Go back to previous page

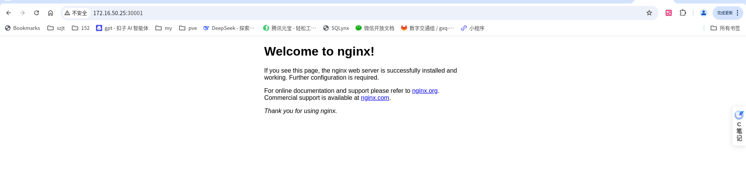pyautogui.click(x=9, y=13)
